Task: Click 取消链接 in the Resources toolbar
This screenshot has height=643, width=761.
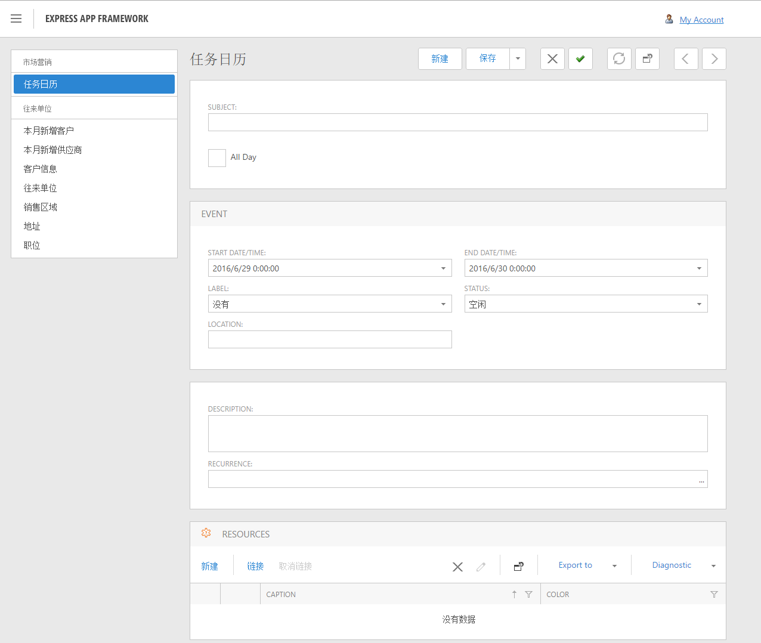Action: [296, 566]
